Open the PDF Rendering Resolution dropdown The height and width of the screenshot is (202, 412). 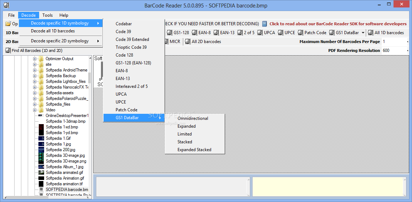coord(408,51)
